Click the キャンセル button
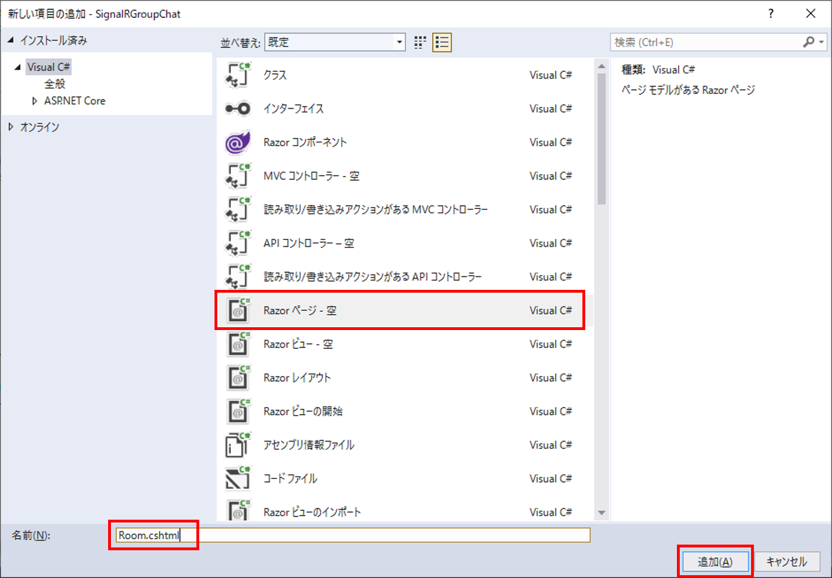Viewport: 832px width, 578px height. (x=787, y=562)
